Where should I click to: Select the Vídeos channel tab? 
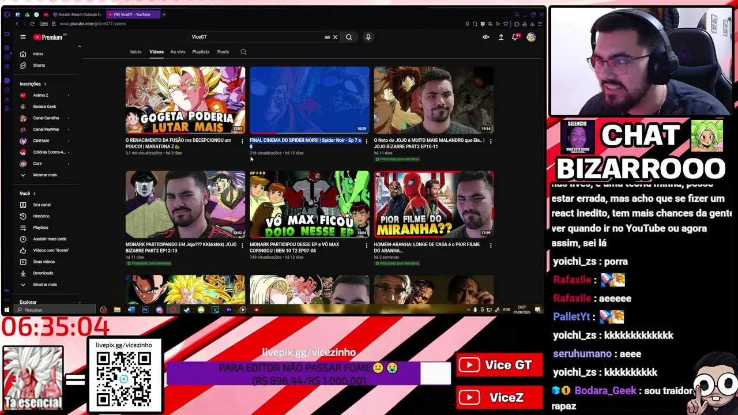157,52
